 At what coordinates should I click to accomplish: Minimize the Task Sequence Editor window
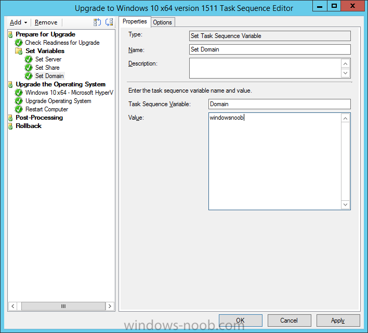point(320,6)
